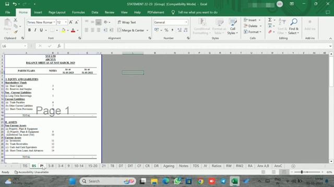Viewport: 334px width, 187px height.
Task: Click the Comma Style icon
Action: (172, 30)
